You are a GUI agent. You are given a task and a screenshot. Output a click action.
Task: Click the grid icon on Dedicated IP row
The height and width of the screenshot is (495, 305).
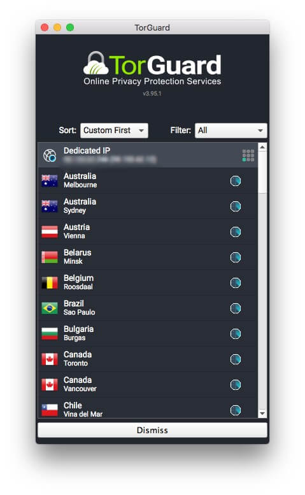click(248, 155)
